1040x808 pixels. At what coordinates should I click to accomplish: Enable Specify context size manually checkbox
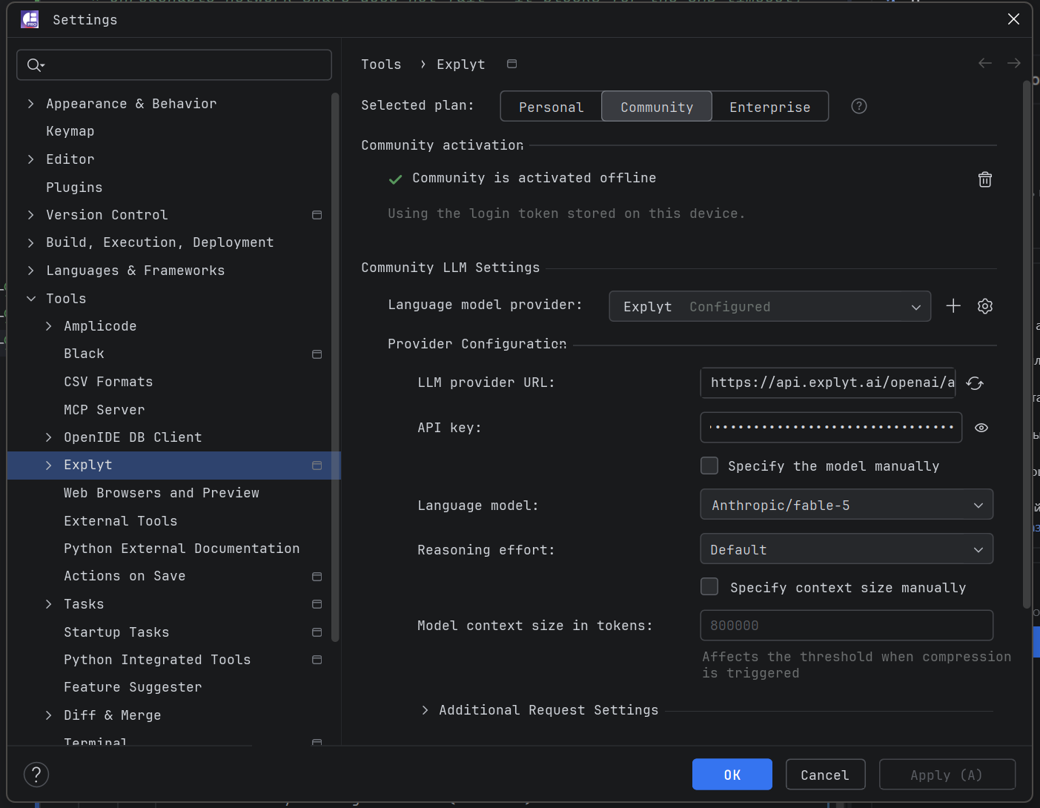[709, 587]
